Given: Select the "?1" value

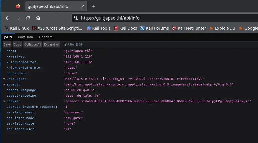Looking at the screenshot, I should pyautogui.click(x=67, y=129).
